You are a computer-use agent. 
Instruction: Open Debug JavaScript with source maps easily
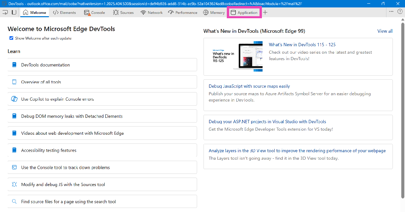[x=249, y=86]
